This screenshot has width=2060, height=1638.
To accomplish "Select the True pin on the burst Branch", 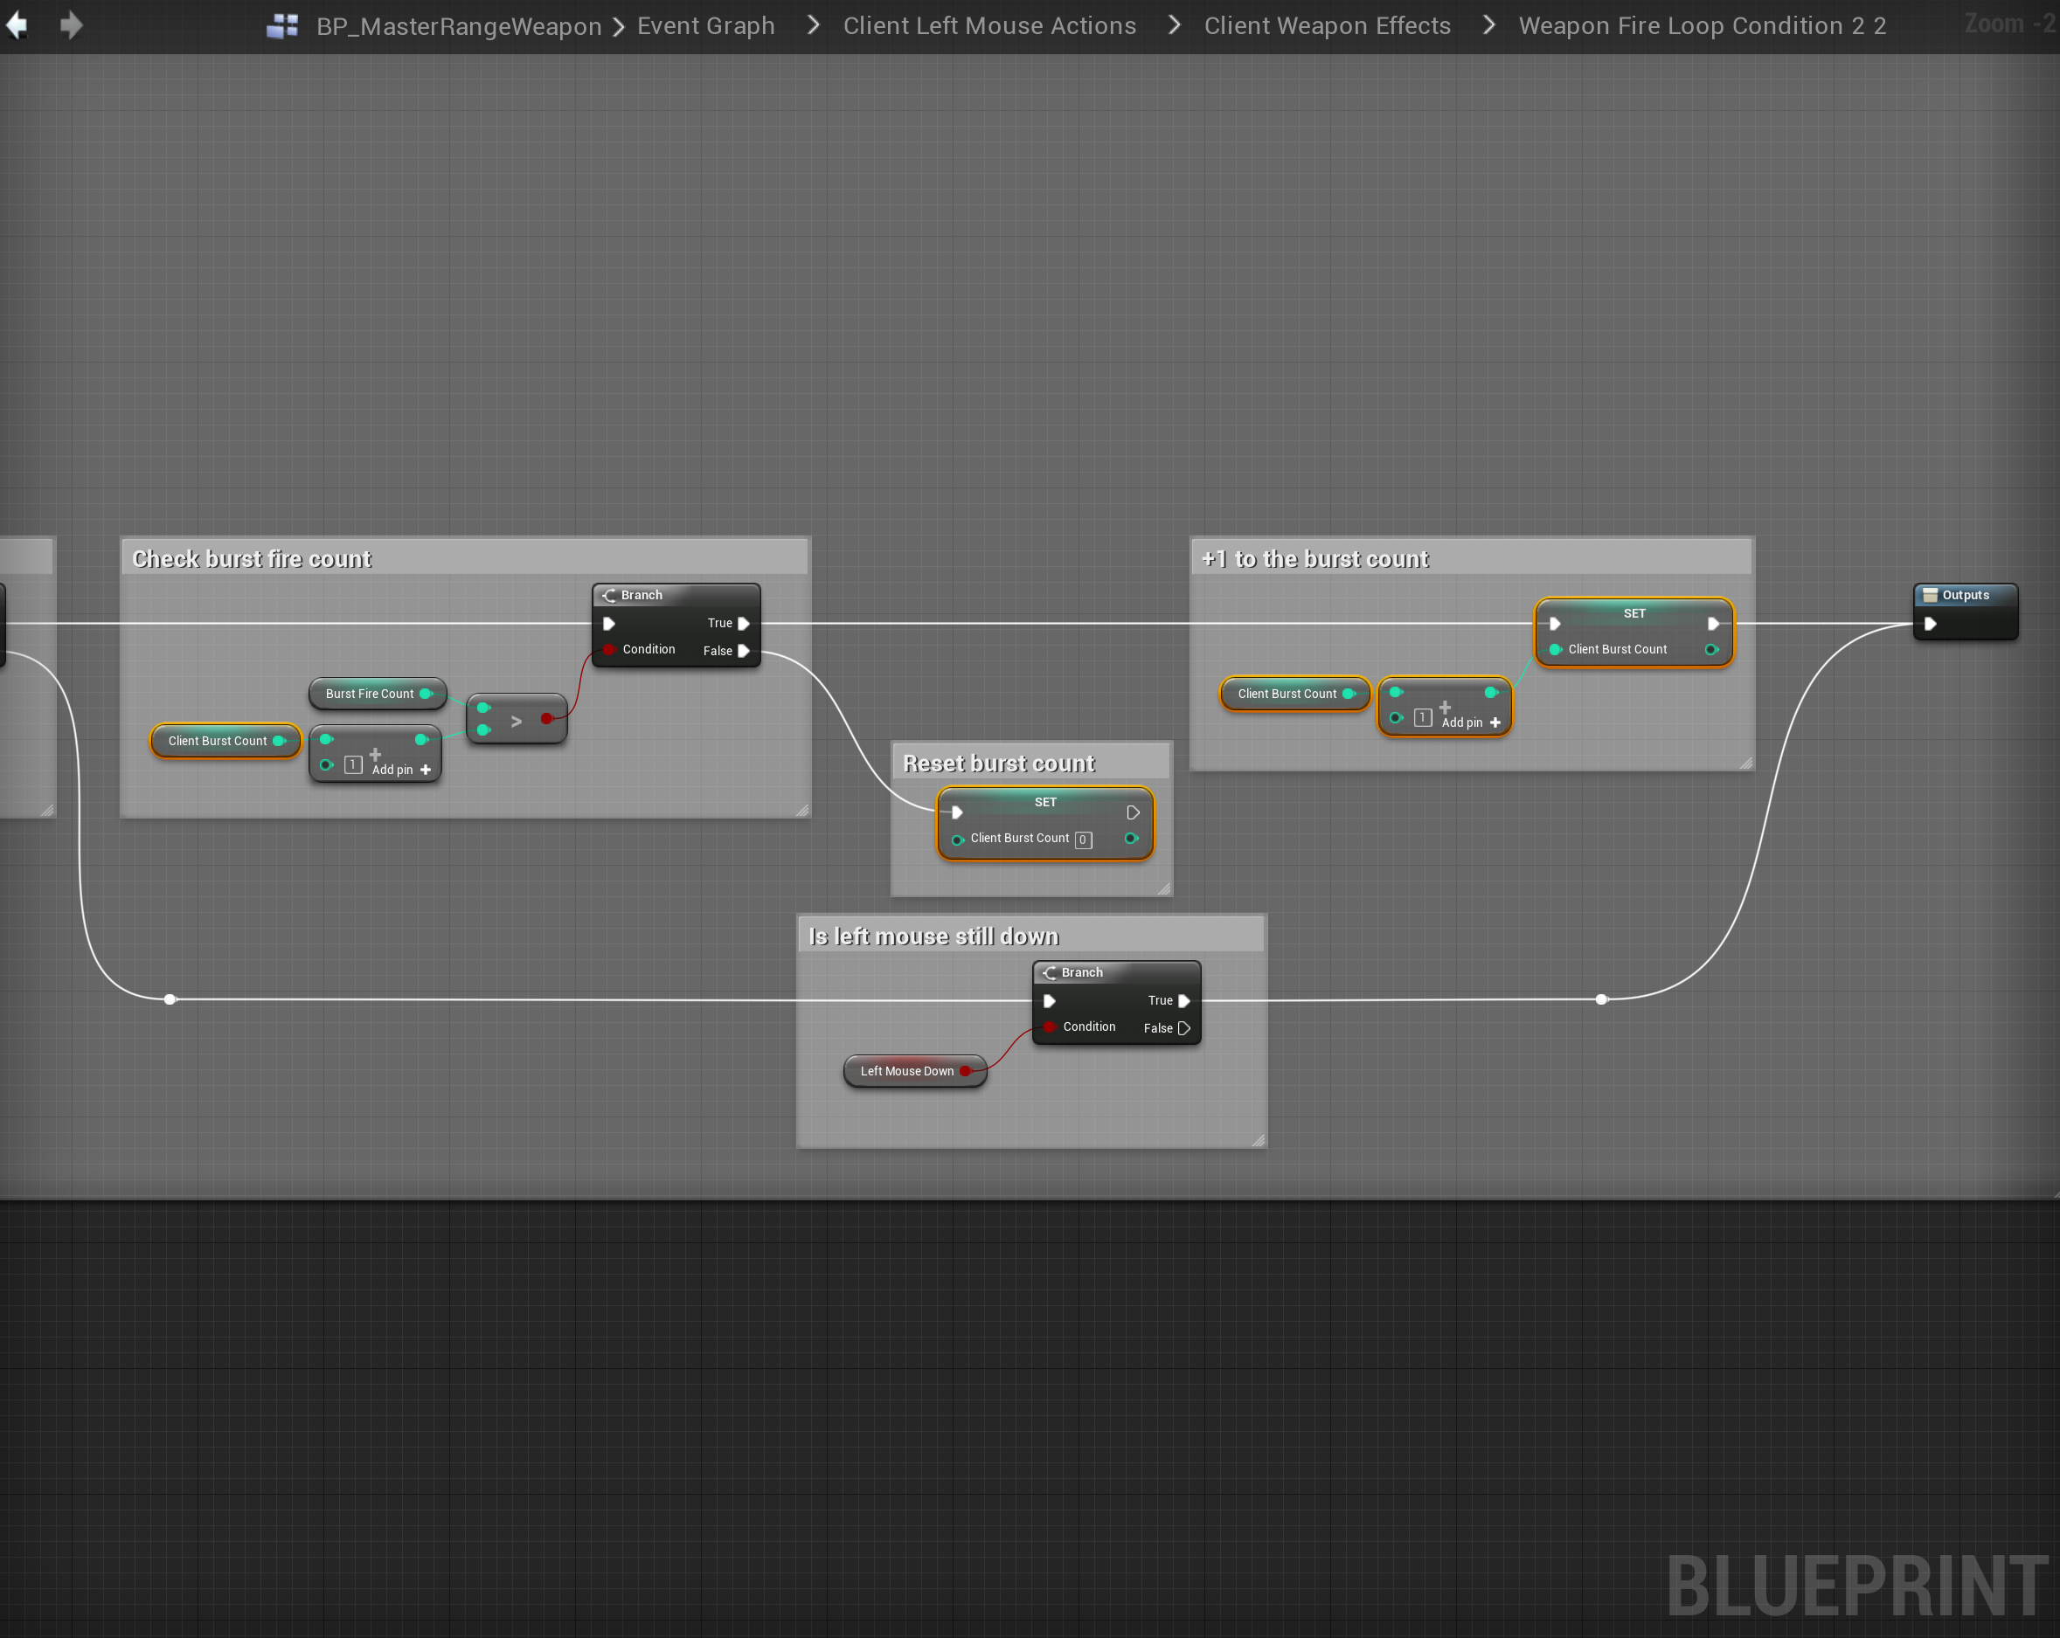I will (x=744, y=624).
